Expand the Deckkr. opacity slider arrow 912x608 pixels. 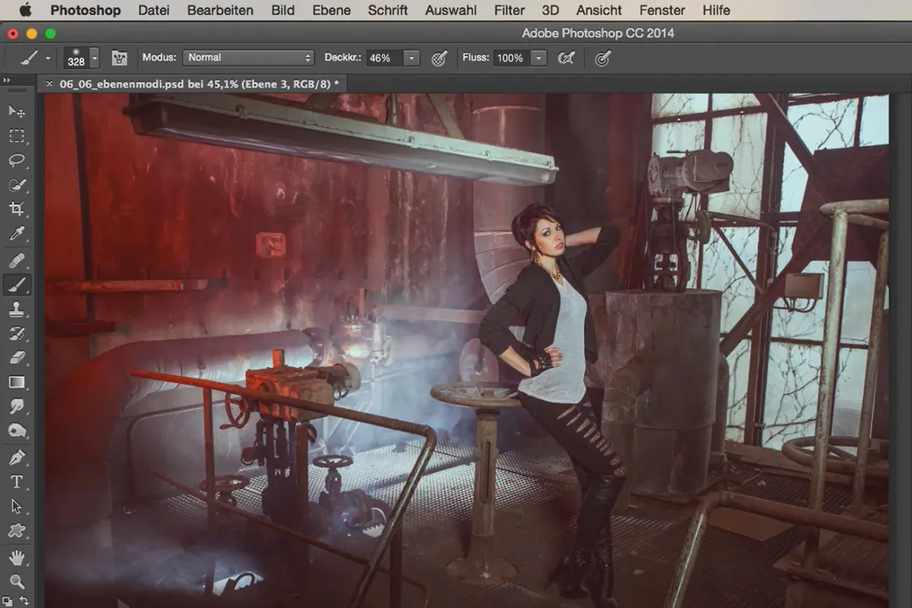pyautogui.click(x=411, y=58)
